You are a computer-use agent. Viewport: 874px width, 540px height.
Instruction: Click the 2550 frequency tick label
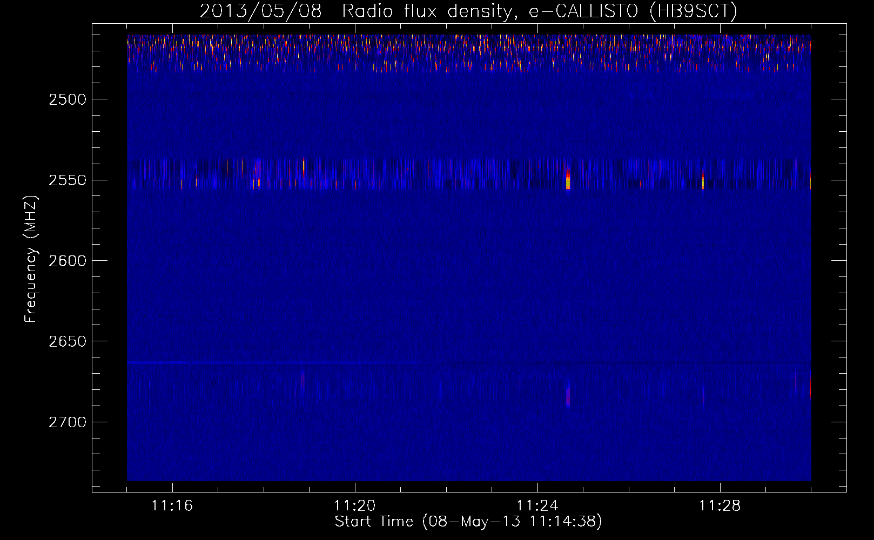68,180
